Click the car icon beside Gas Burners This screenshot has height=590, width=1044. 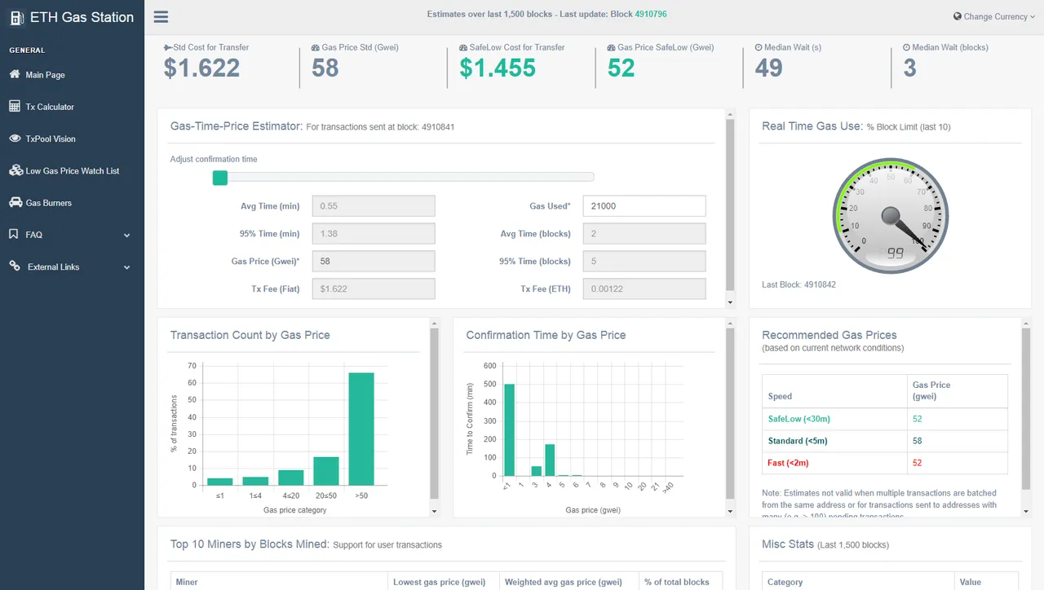[15, 202]
